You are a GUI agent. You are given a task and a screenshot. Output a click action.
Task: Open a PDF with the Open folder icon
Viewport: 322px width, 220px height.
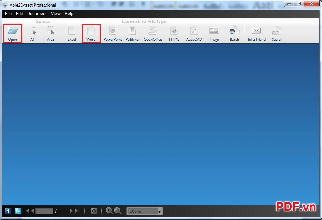point(12,33)
